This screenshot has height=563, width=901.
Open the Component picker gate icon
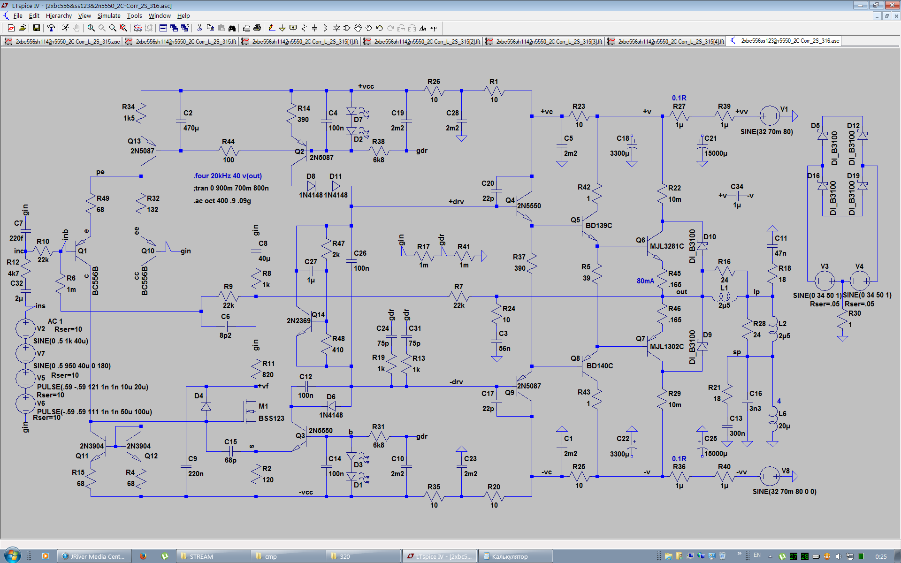click(347, 28)
